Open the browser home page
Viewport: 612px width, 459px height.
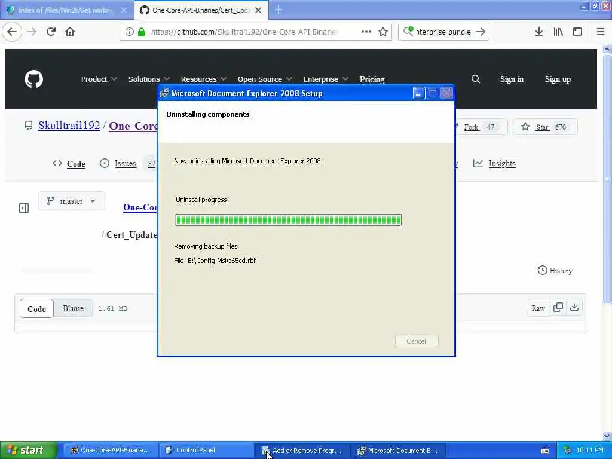coord(70,32)
